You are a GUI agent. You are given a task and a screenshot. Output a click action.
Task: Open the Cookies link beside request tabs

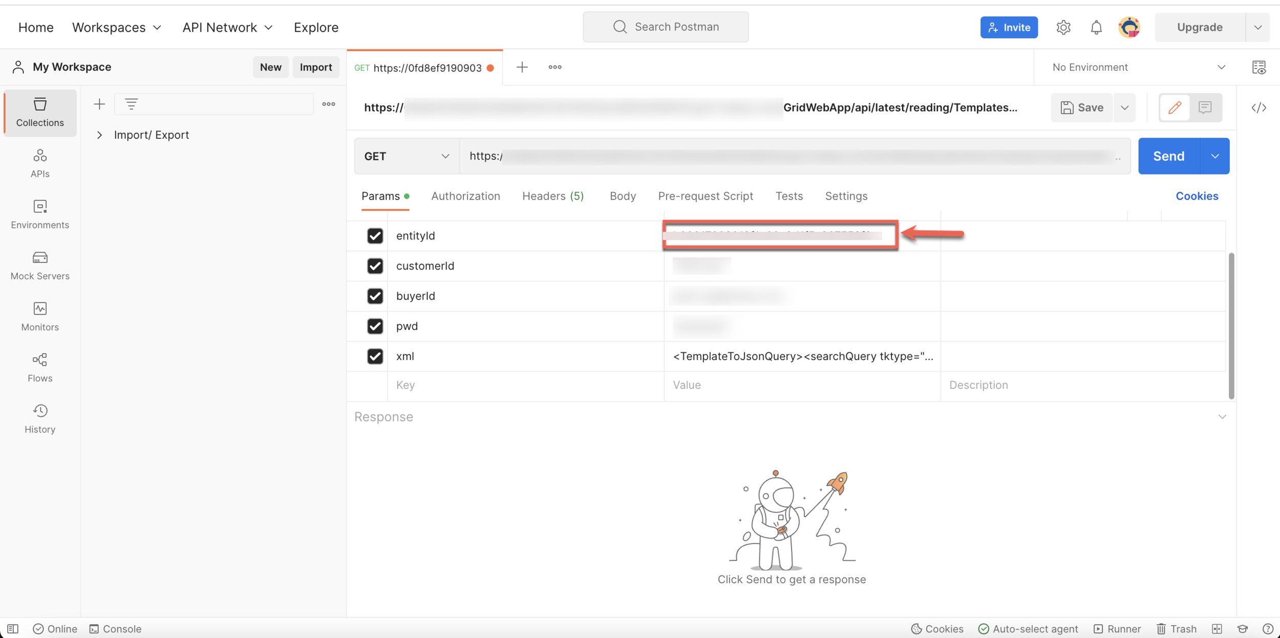coord(1197,196)
